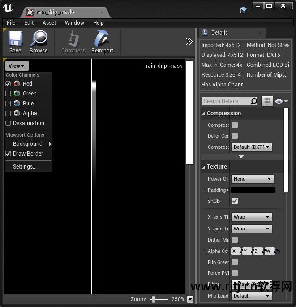
Task: Enable the Green channel checkbox
Action: (x=8, y=94)
